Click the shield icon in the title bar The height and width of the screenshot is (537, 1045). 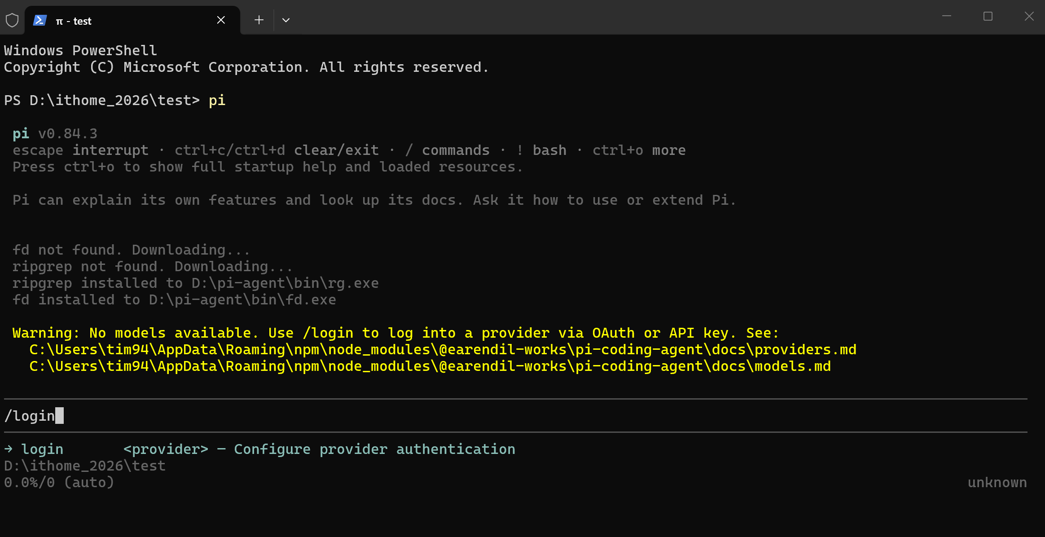point(12,20)
